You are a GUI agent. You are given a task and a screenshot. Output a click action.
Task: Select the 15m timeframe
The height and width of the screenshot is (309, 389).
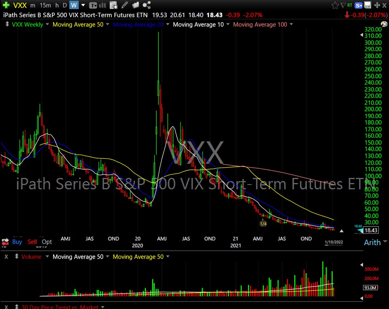pyautogui.click(x=45, y=5)
